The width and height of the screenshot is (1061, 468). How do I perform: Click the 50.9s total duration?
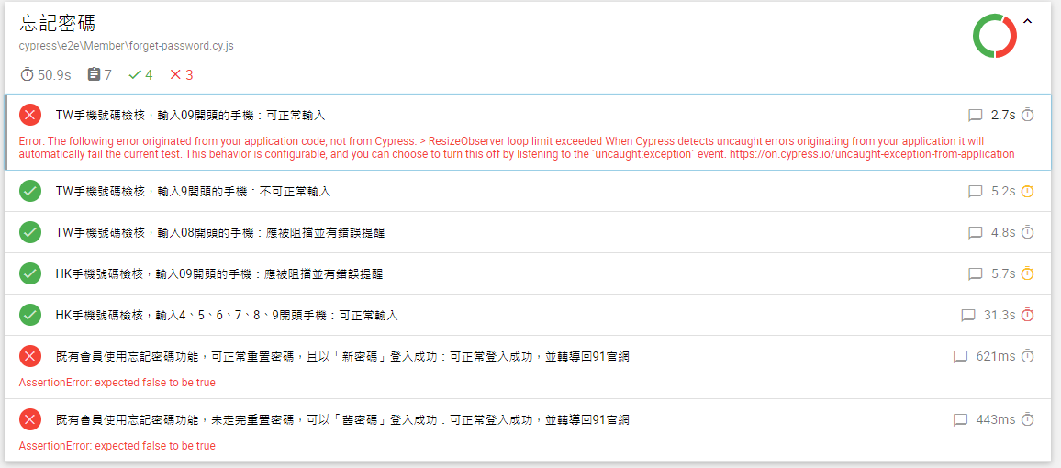point(46,74)
